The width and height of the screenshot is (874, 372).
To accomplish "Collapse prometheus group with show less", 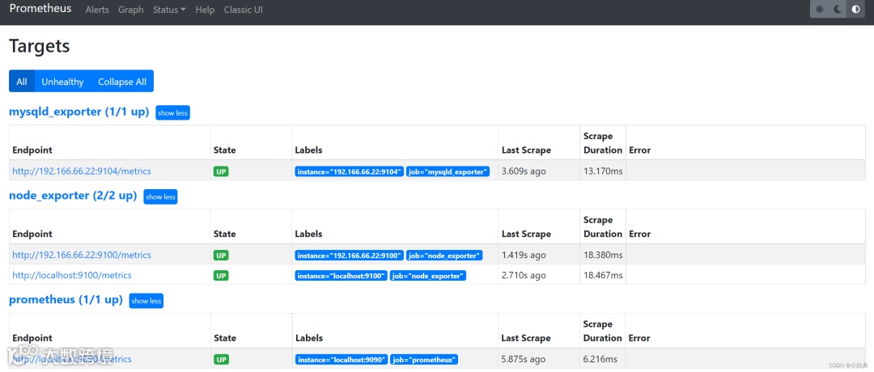I will click(146, 301).
